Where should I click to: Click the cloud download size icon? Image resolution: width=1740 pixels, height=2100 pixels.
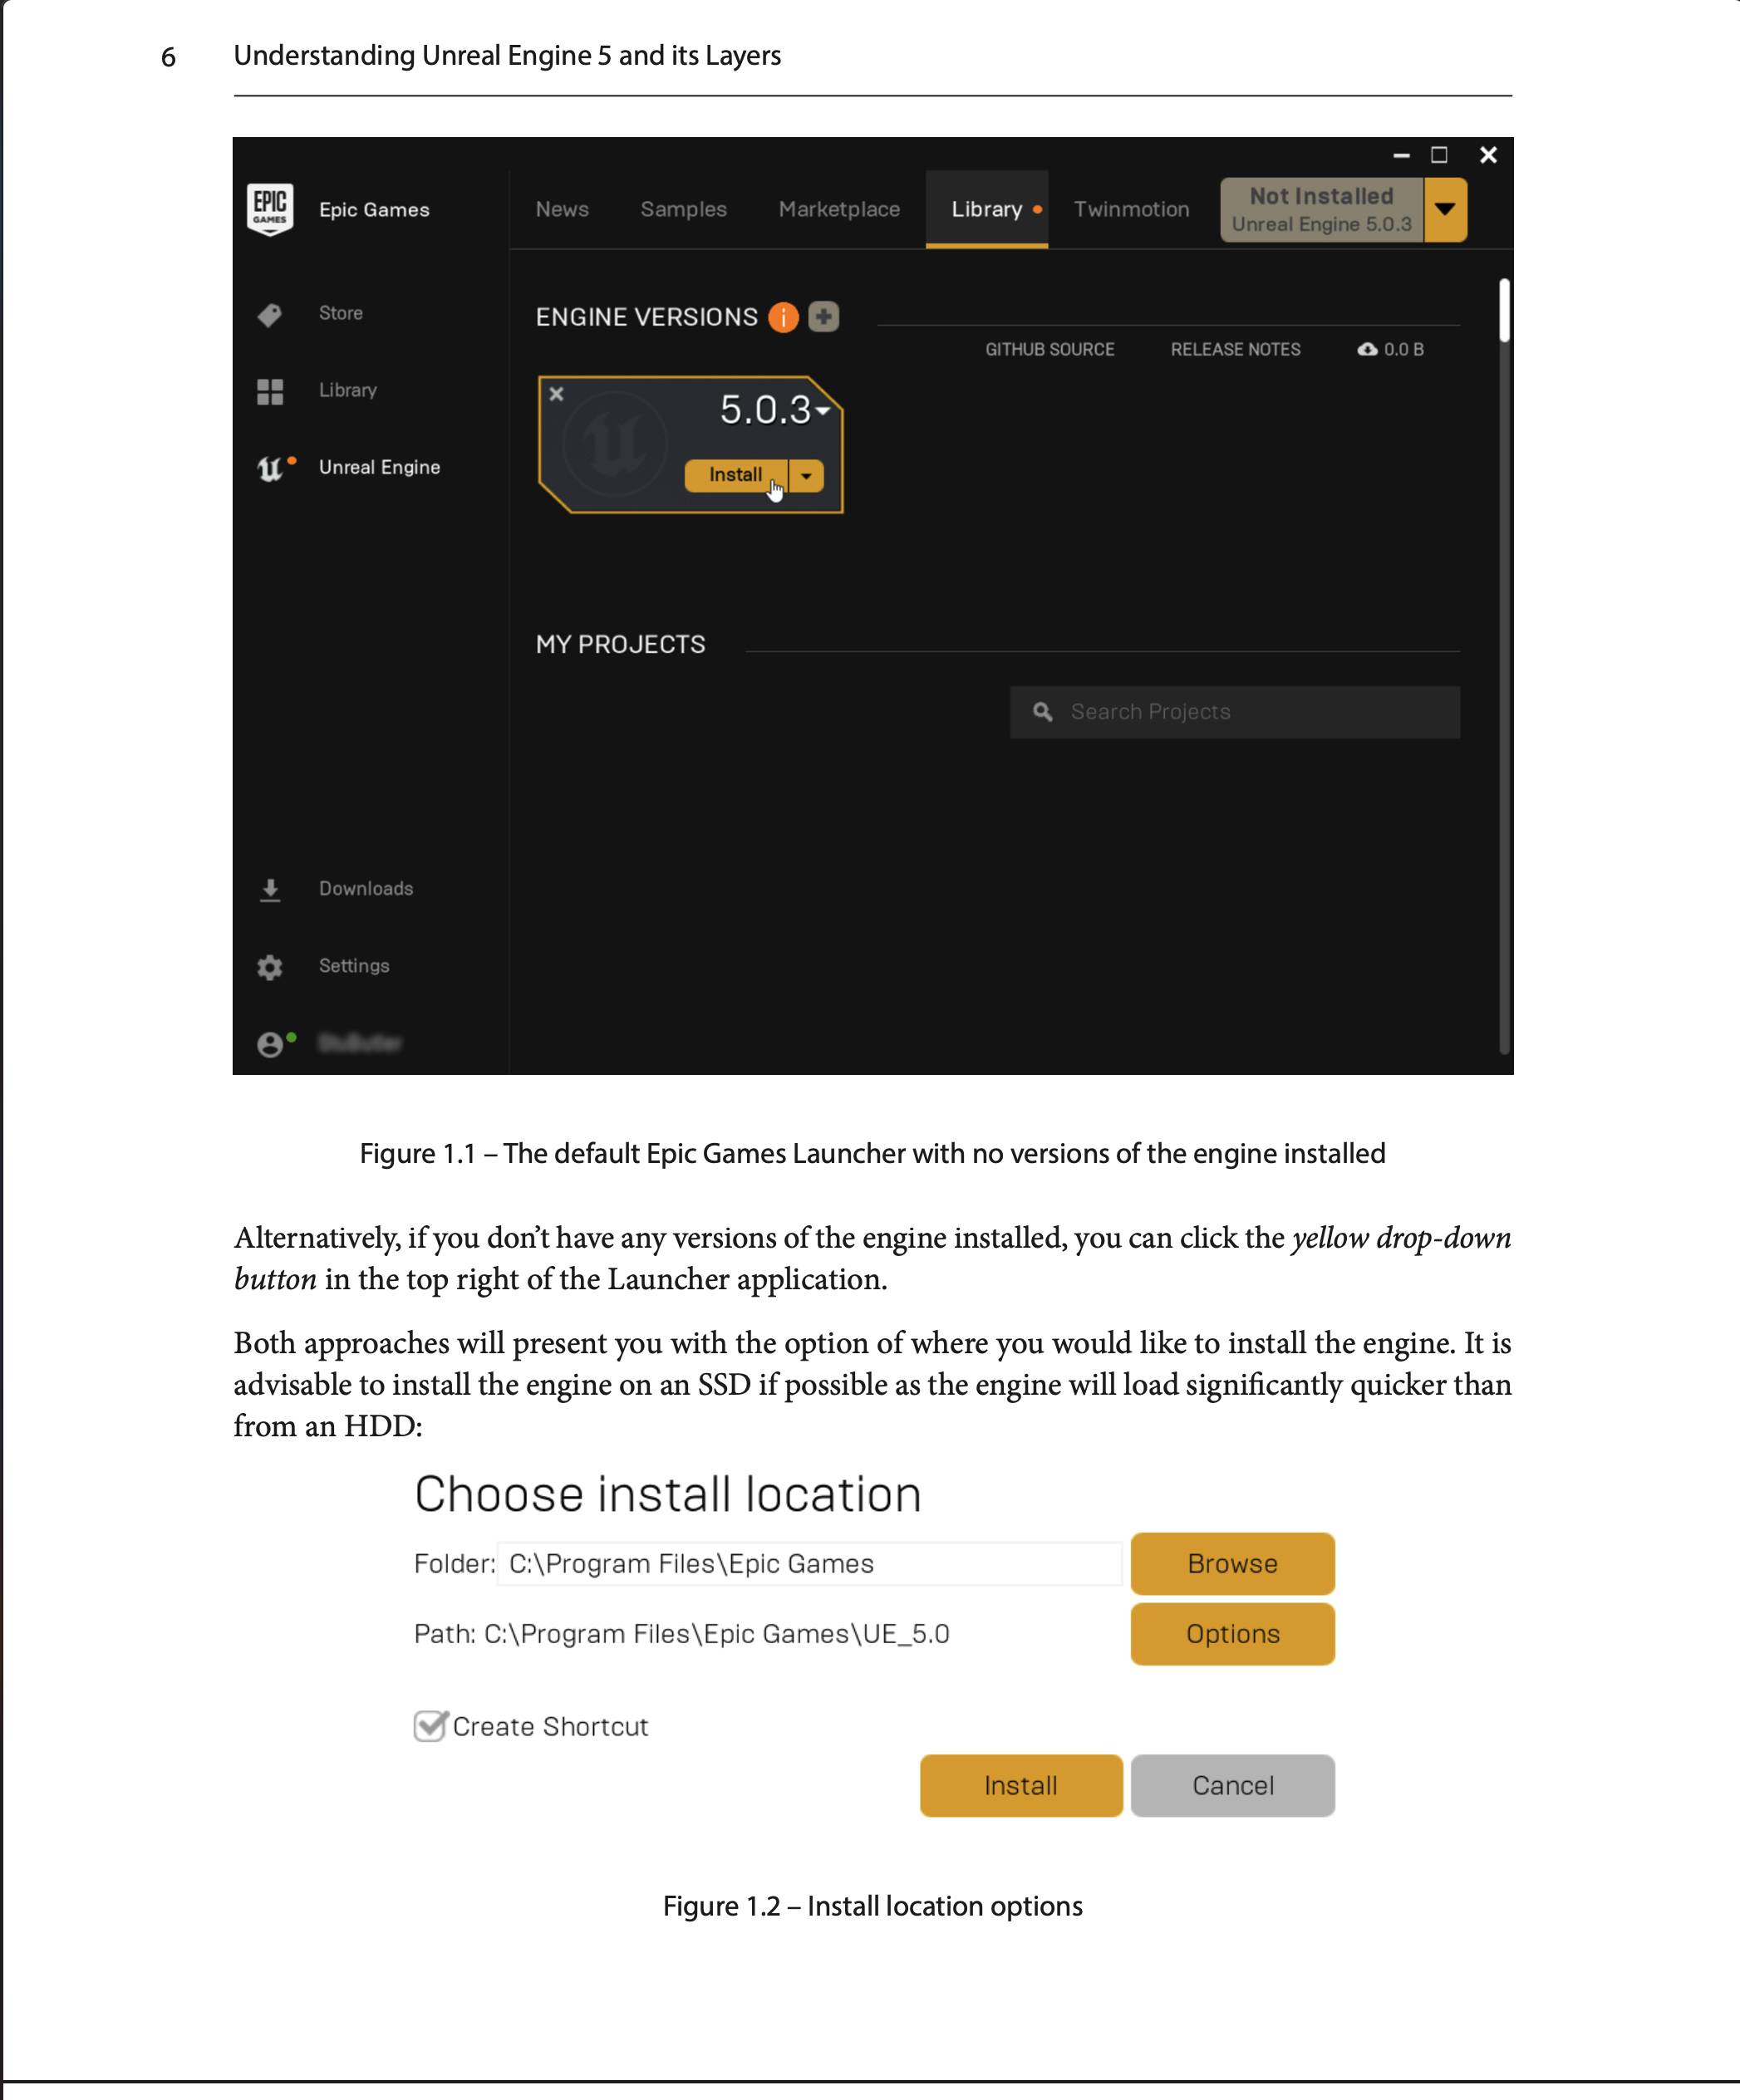(x=1368, y=349)
